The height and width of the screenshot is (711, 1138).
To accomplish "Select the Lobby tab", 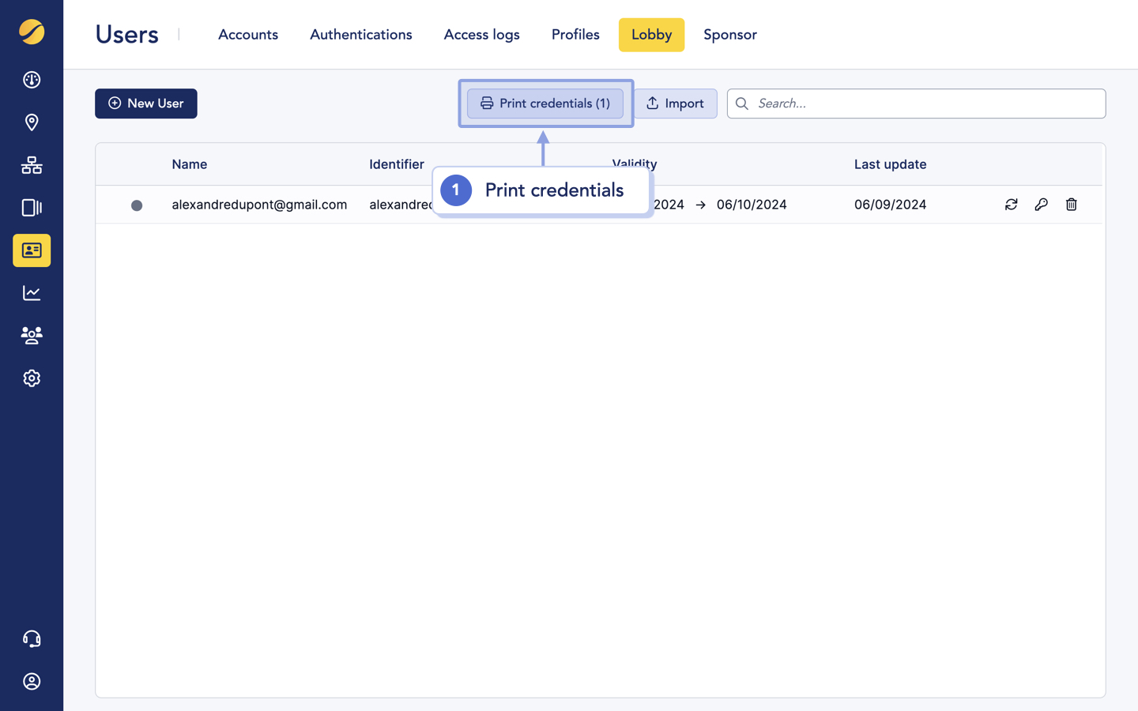I will (651, 35).
